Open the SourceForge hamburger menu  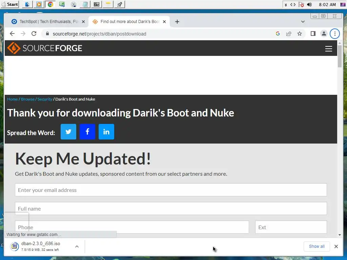coord(328,49)
